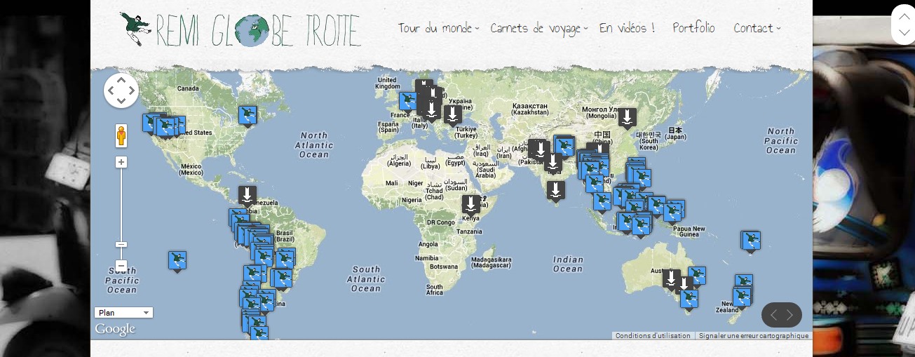Click the blue marker on the US east coast
Screen dimensions: 915x357
[248, 116]
